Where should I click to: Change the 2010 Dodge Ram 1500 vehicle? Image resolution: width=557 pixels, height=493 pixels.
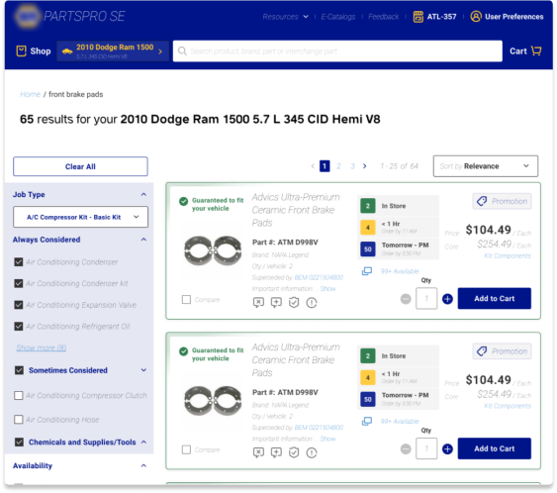click(113, 51)
